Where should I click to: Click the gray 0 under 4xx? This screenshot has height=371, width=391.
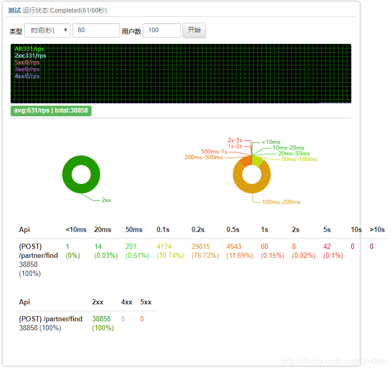tap(123, 319)
